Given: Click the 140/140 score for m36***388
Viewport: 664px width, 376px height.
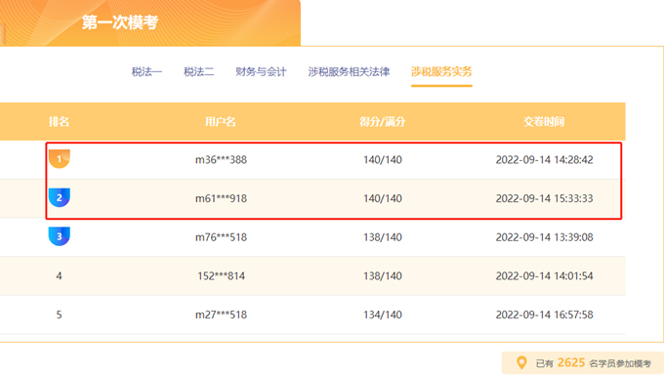Looking at the screenshot, I should [383, 159].
